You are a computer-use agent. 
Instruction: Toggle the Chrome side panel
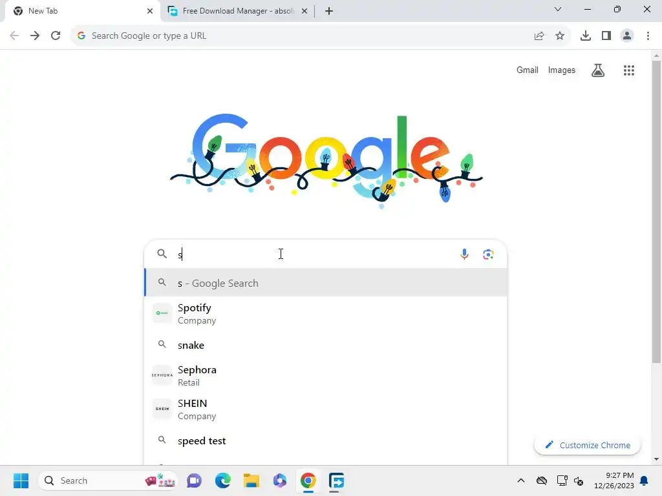click(x=606, y=36)
